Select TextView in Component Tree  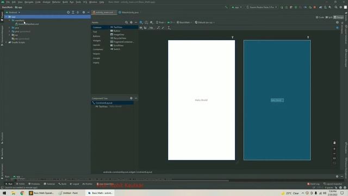point(102,107)
